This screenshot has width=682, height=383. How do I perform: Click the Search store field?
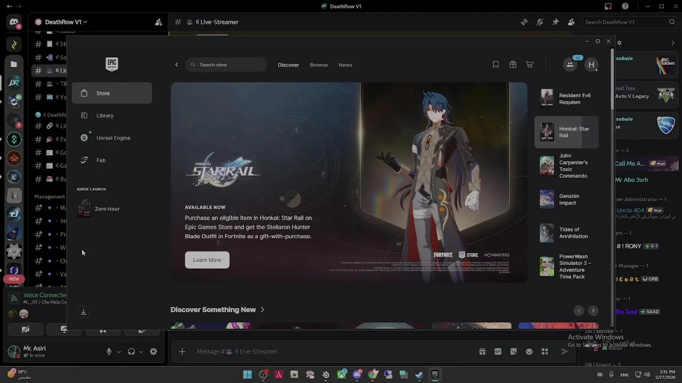tap(226, 65)
